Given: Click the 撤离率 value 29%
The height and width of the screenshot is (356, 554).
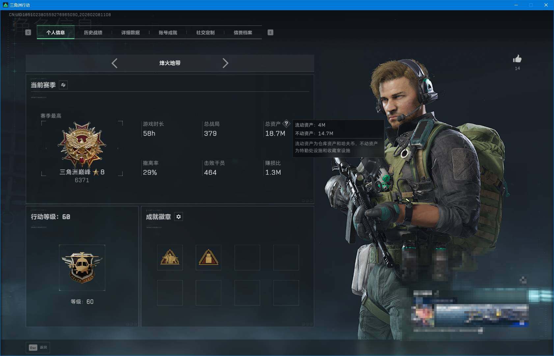Looking at the screenshot, I should tap(150, 172).
